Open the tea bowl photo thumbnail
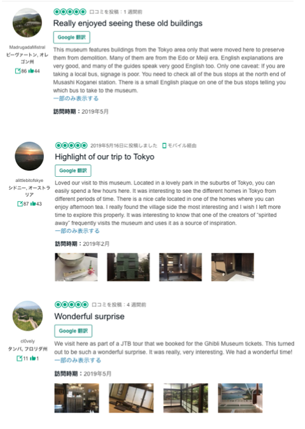Image resolution: width=305 pixels, height=429 pixels. (76, 267)
